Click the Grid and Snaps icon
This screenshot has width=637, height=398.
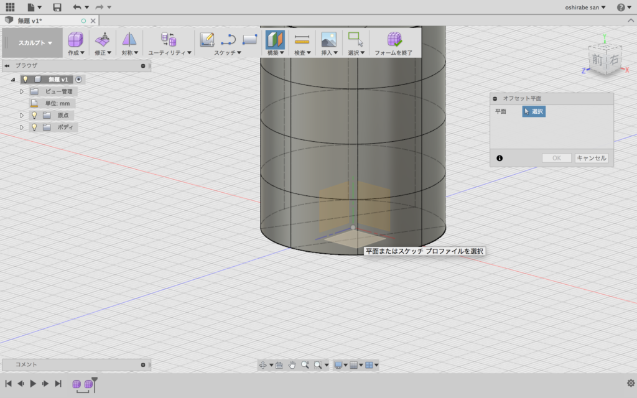(x=353, y=365)
